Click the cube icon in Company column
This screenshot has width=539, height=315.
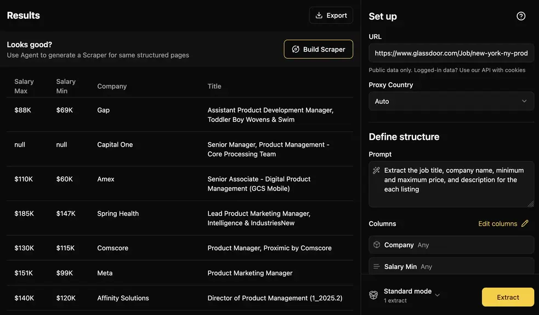(x=377, y=245)
